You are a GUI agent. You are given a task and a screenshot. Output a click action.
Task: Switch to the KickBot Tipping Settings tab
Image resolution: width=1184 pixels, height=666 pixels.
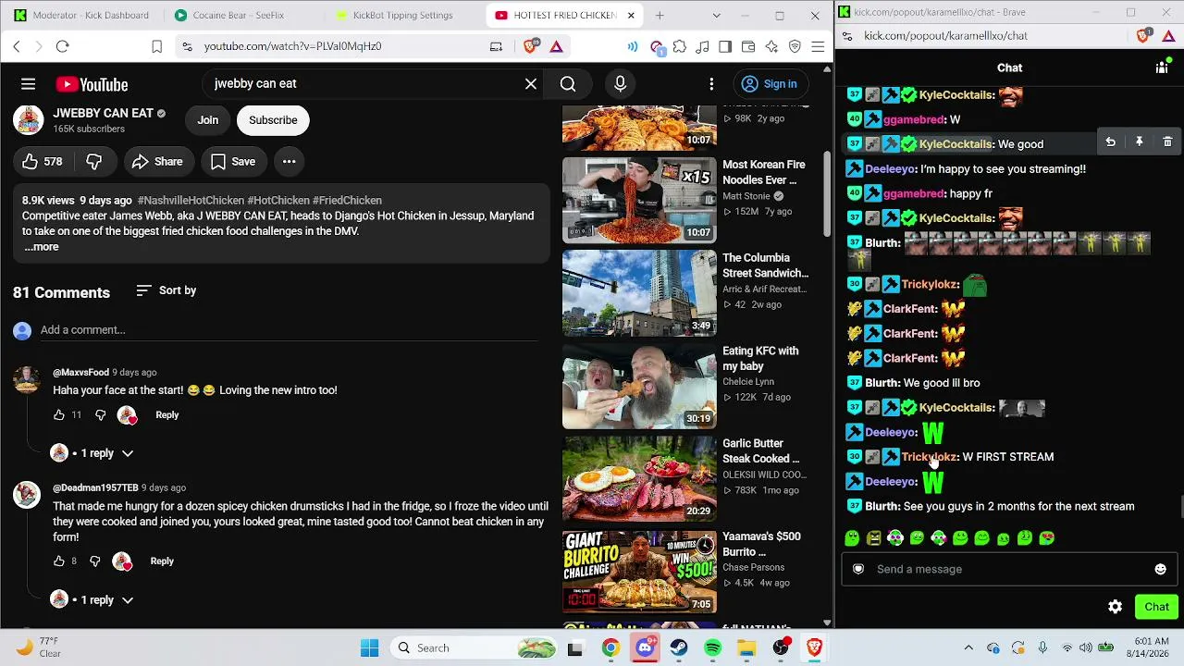click(403, 16)
